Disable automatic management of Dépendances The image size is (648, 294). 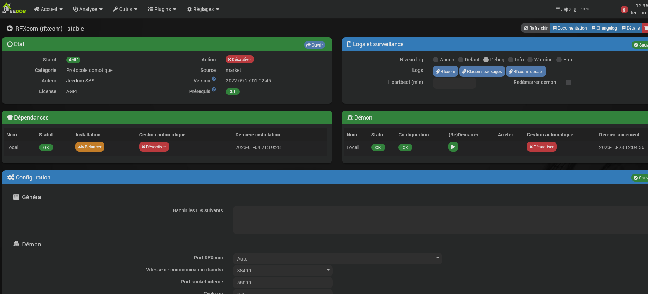tap(154, 147)
